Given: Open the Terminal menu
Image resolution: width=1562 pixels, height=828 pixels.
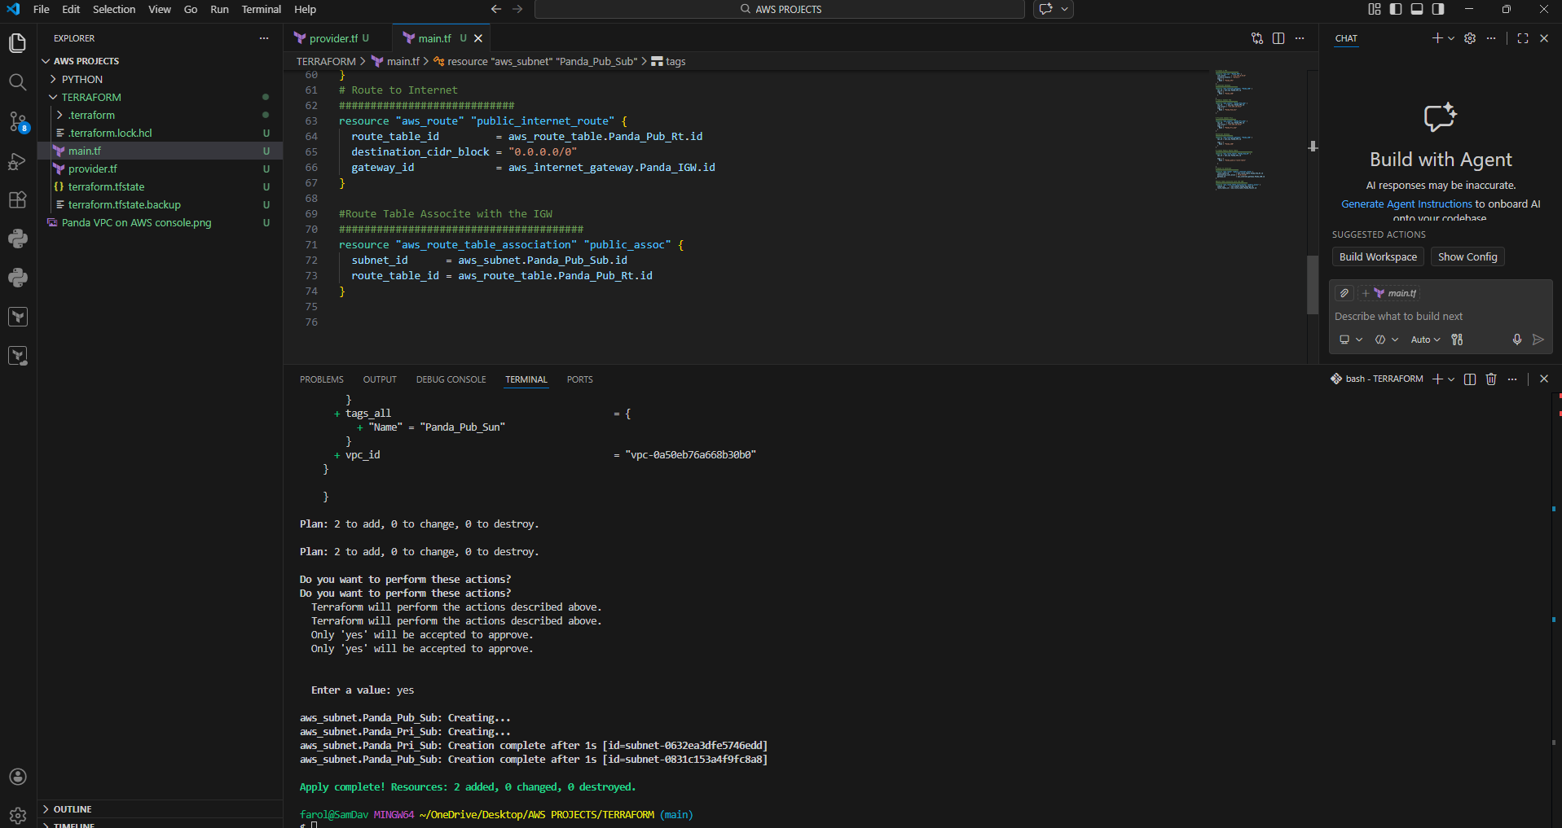Looking at the screenshot, I should pyautogui.click(x=261, y=9).
